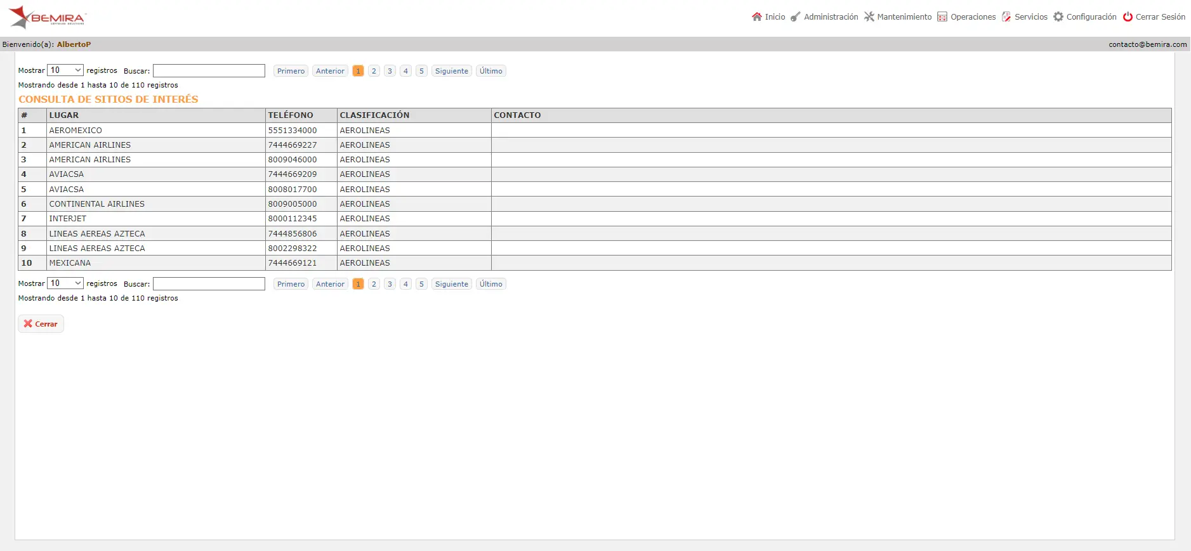
Task: Select page 2 in bottom pagination
Action: 374,284
